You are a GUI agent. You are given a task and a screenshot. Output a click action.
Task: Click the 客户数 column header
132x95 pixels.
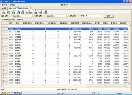tap(98, 23)
